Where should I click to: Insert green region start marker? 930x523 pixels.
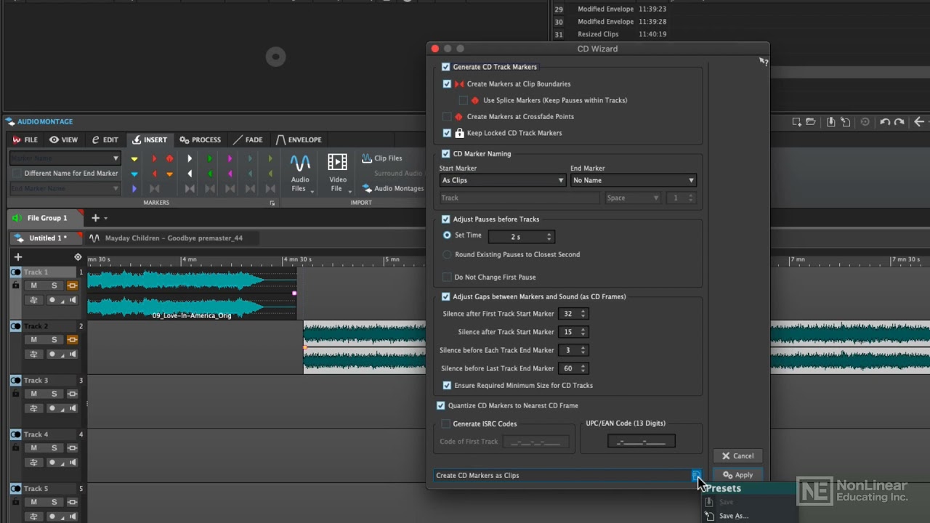click(x=210, y=158)
